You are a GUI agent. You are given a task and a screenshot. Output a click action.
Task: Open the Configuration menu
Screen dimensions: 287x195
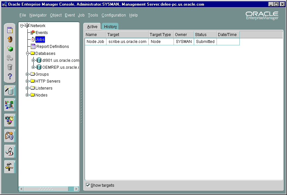coord(113,15)
